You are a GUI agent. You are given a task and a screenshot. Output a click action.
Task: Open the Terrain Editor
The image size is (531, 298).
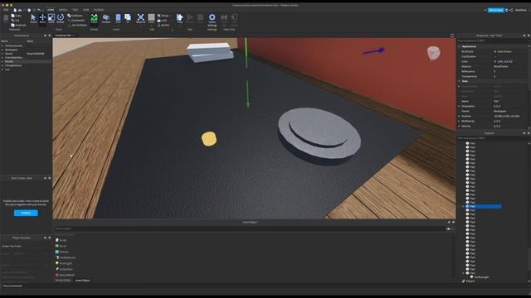[x=94, y=18]
